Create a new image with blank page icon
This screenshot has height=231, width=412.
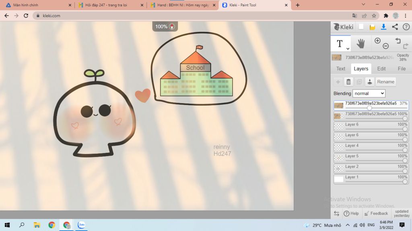click(361, 27)
